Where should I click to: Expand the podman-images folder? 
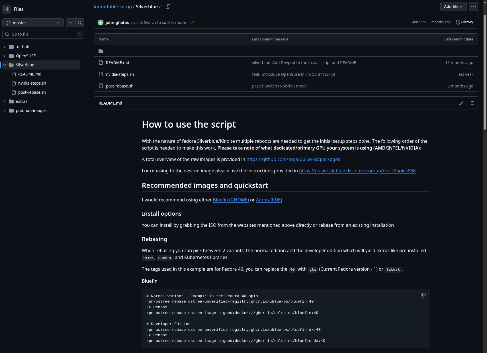(5, 111)
